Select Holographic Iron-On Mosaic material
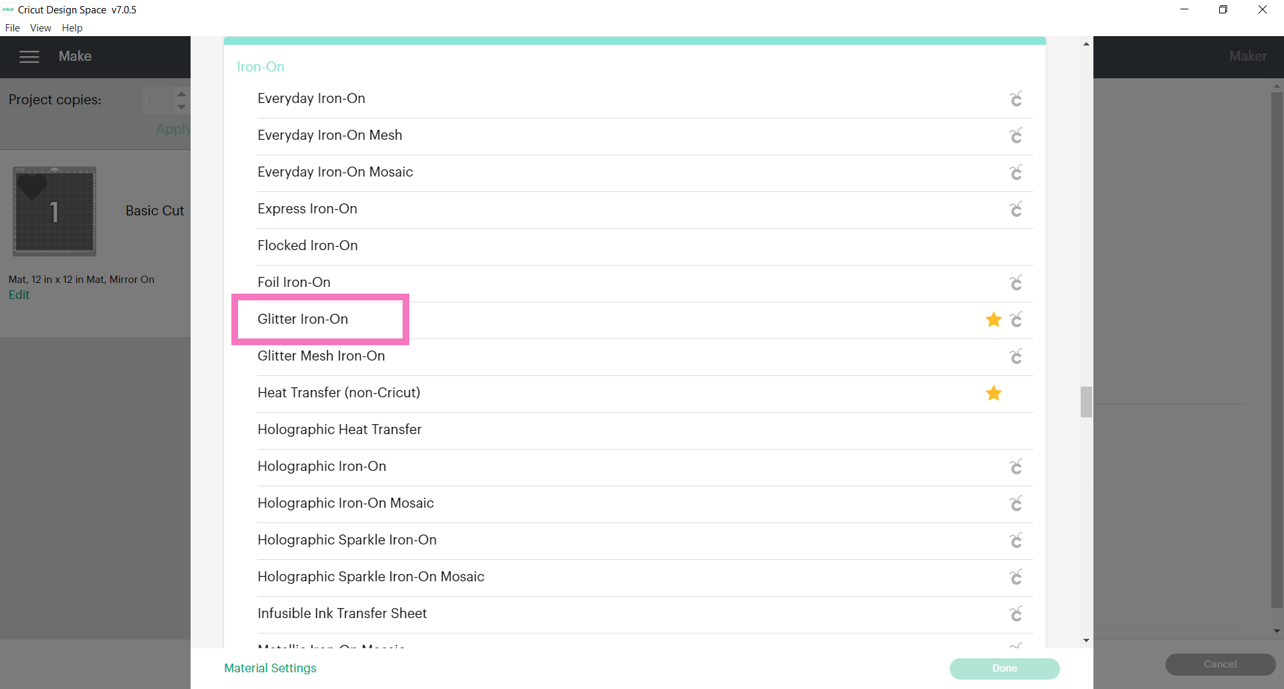The image size is (1284, 689). pyautogui.click(x=645, y=504)
